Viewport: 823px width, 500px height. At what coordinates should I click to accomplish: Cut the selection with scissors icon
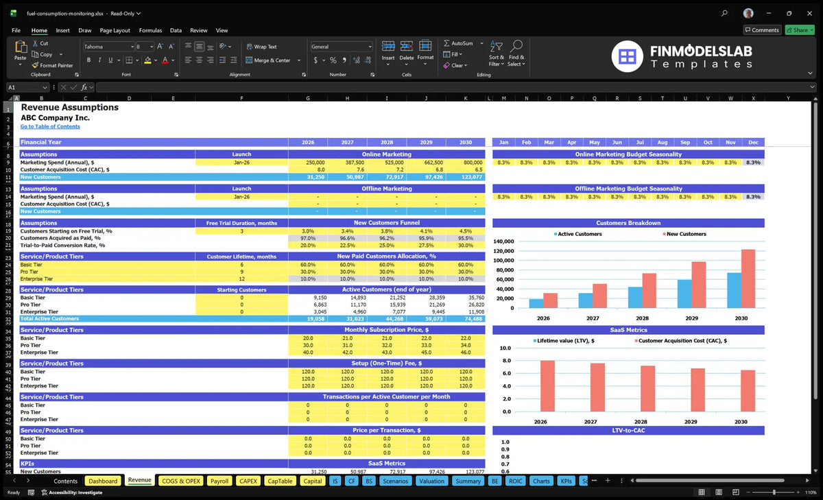35,43
